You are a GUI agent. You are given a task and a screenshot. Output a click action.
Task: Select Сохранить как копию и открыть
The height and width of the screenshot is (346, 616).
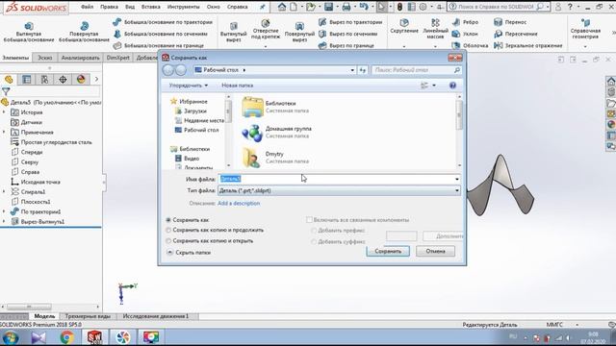[168, 241]
